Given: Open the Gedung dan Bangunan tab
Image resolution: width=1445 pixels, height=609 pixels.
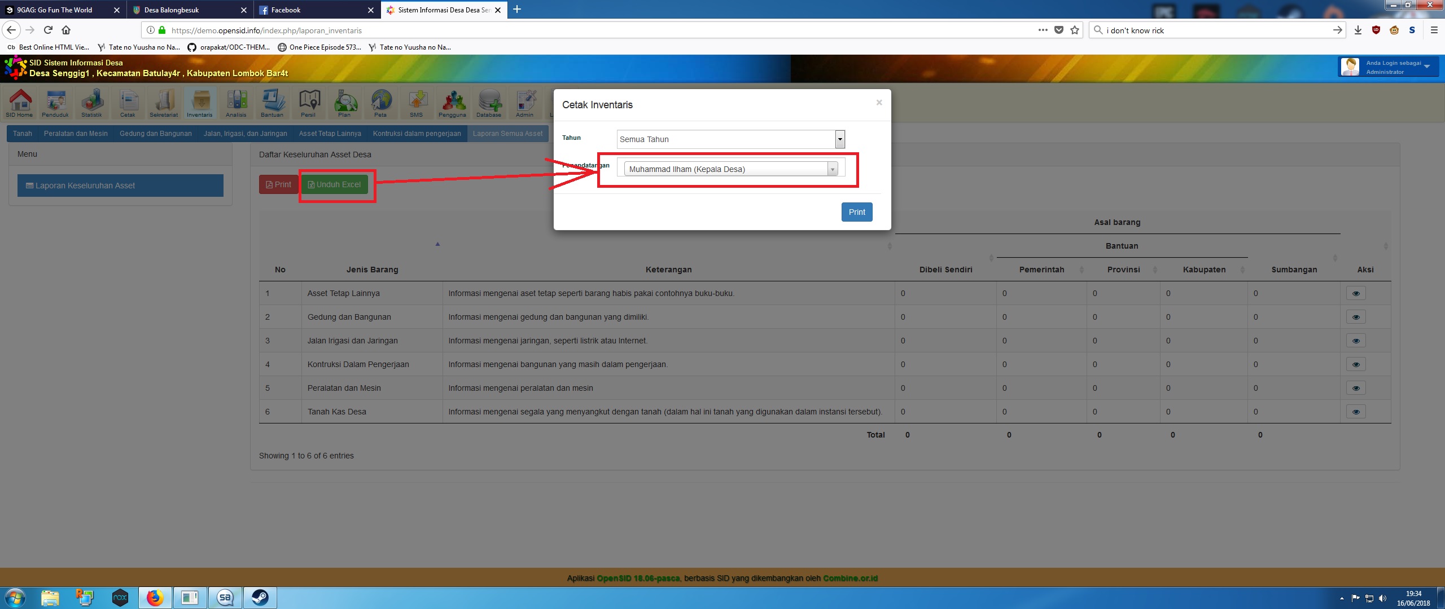Looking at the screenshot, I should (x=155, y=134).
